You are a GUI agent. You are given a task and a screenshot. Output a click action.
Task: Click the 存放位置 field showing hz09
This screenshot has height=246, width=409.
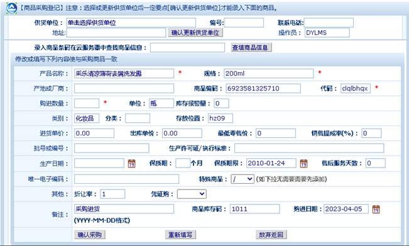(221, 119)
